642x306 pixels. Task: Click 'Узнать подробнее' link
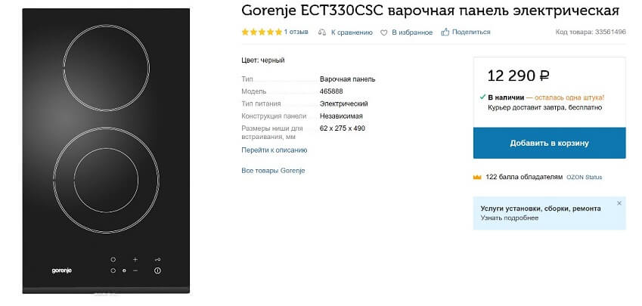coord(510,218)
